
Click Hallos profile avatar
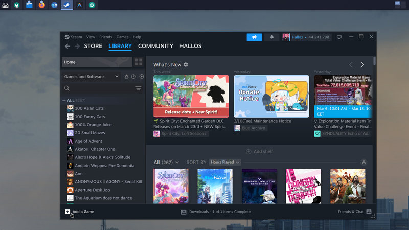[x=286, y=37]
